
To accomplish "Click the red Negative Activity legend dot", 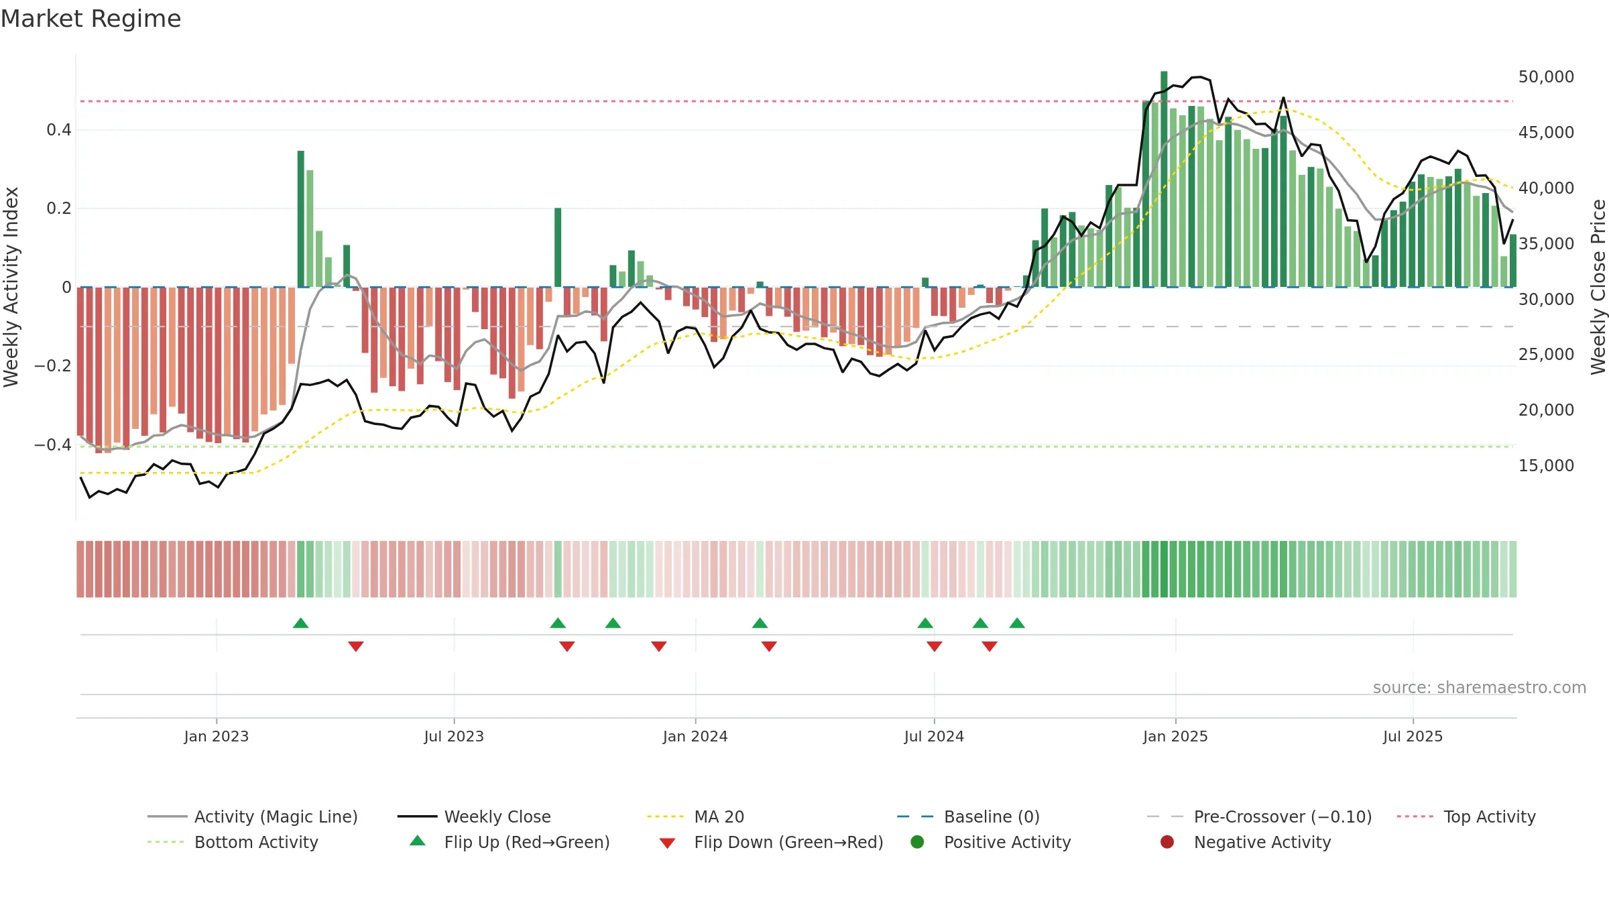I will coord(1167,842).
